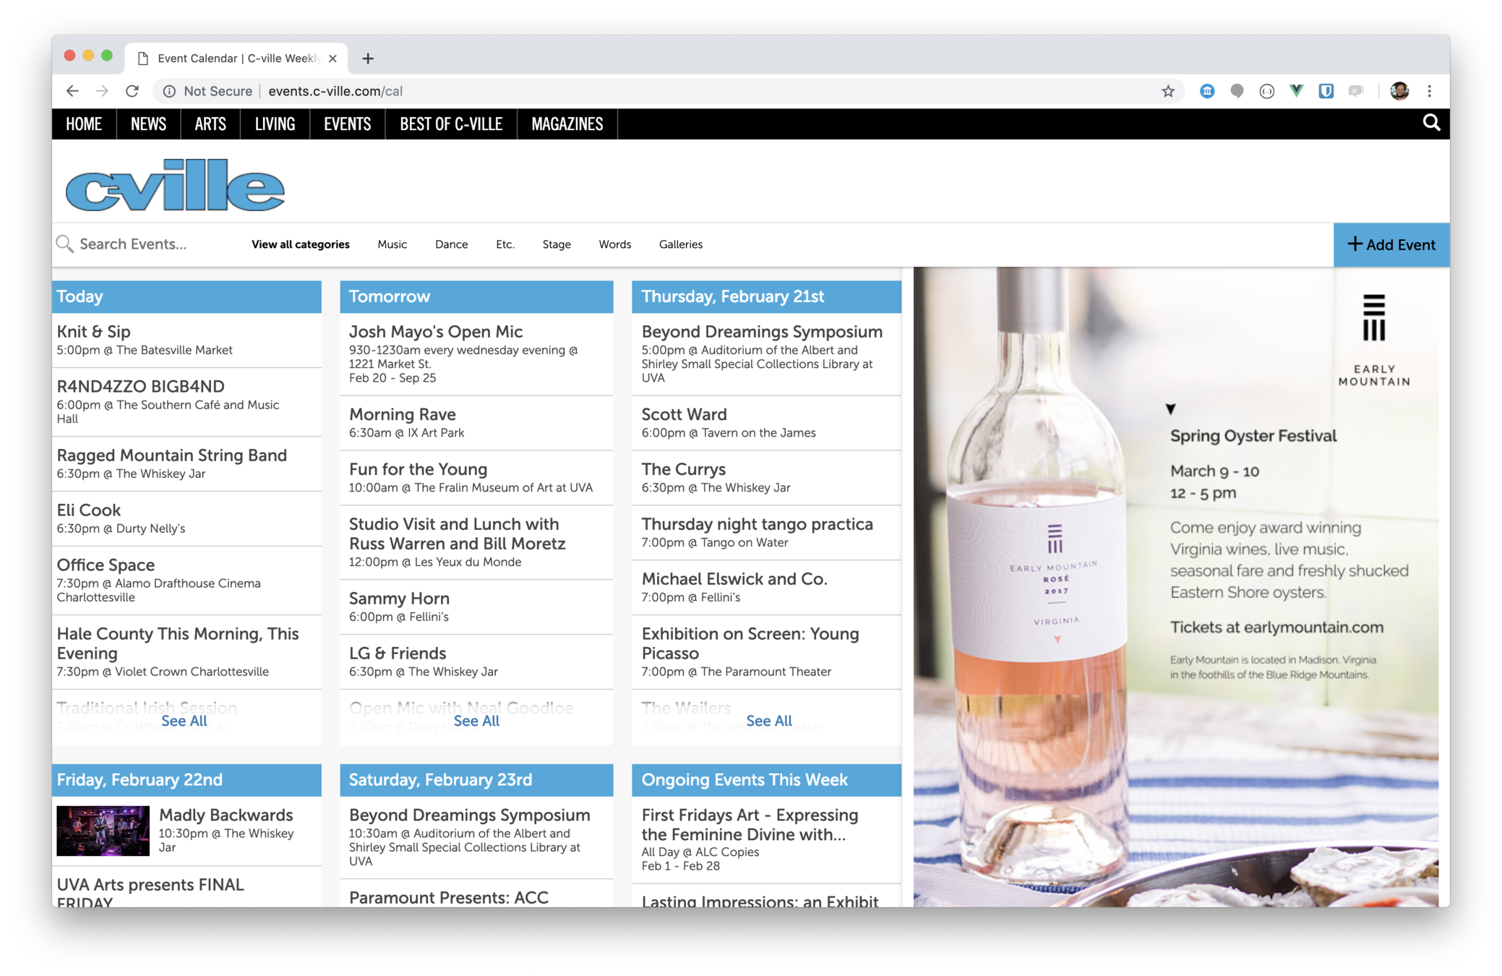Filter events by Galleries category
Image resolution: width=1502 pixels, height=976 pixels.
pyautogui.click(x=680, y=244)
